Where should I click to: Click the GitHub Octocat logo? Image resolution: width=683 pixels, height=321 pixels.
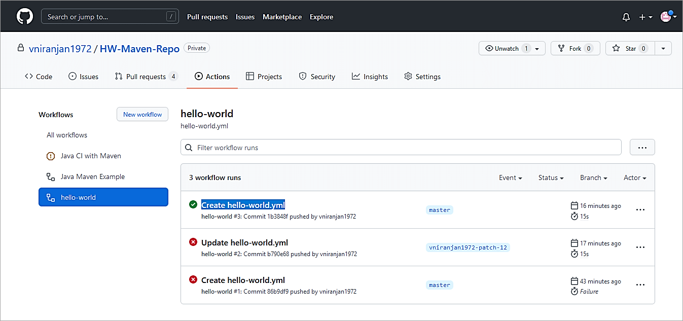tap(24, 17)
